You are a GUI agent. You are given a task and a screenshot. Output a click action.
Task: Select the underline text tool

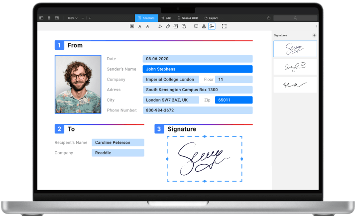(139, 26)
